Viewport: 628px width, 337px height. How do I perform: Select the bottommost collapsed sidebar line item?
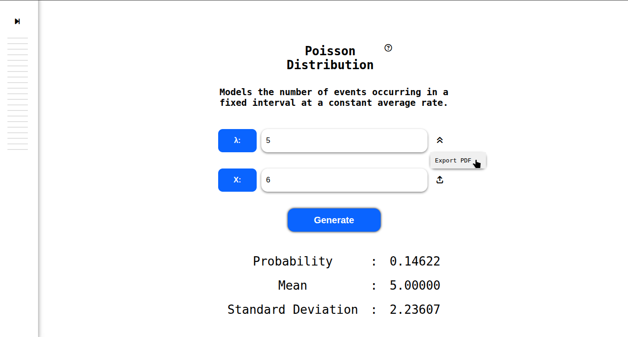point(18,149)
